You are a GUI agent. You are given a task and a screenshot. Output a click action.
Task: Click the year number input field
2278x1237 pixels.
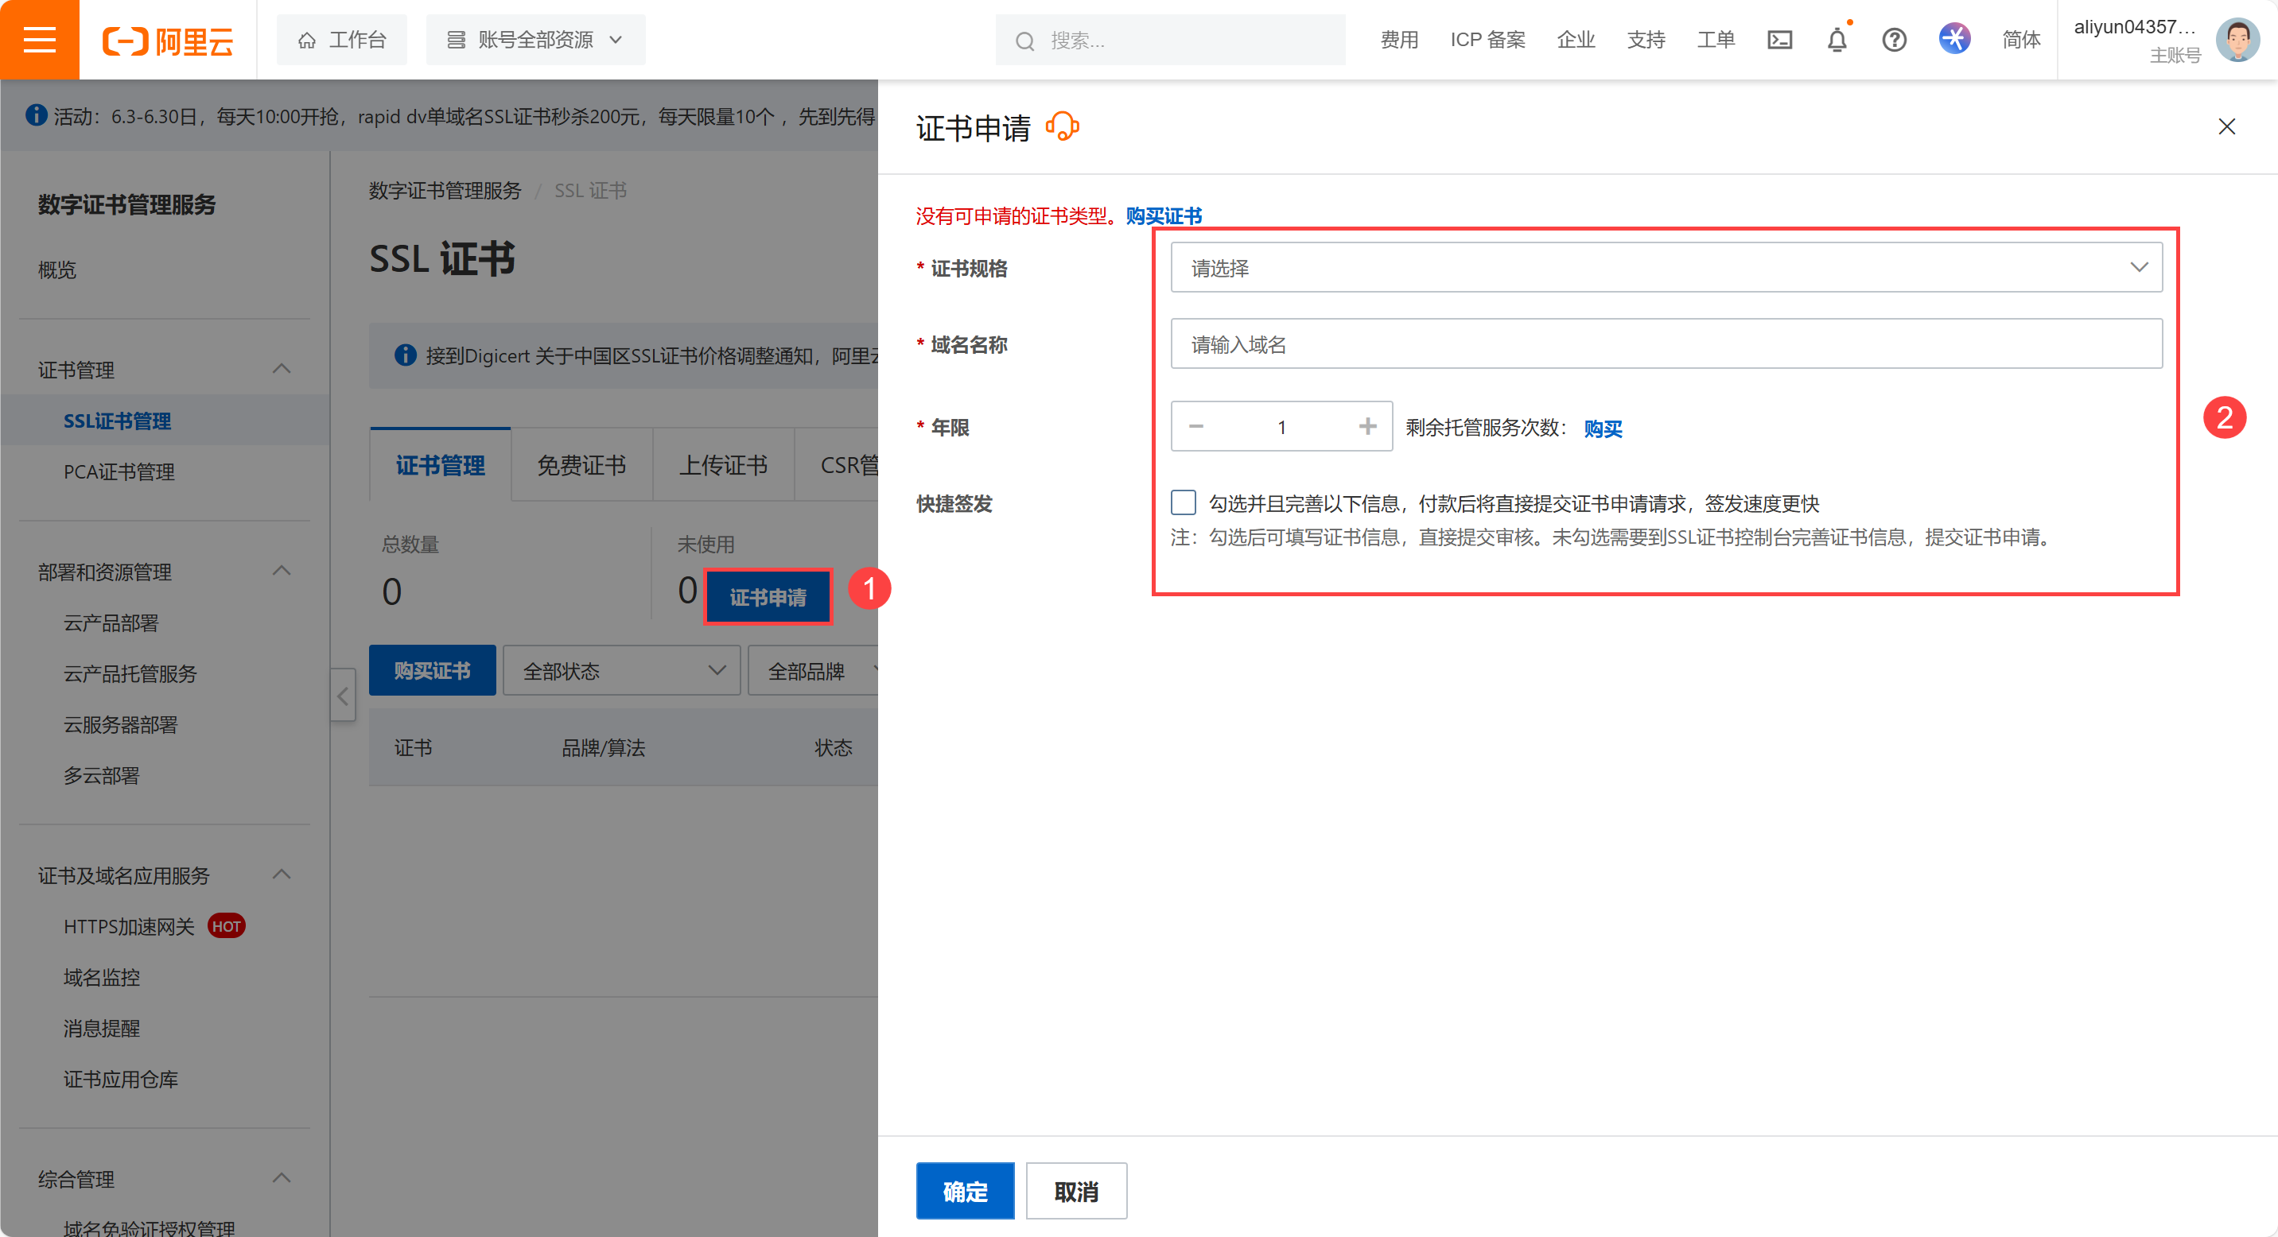pyautogui.click(x=1281, y=427)
